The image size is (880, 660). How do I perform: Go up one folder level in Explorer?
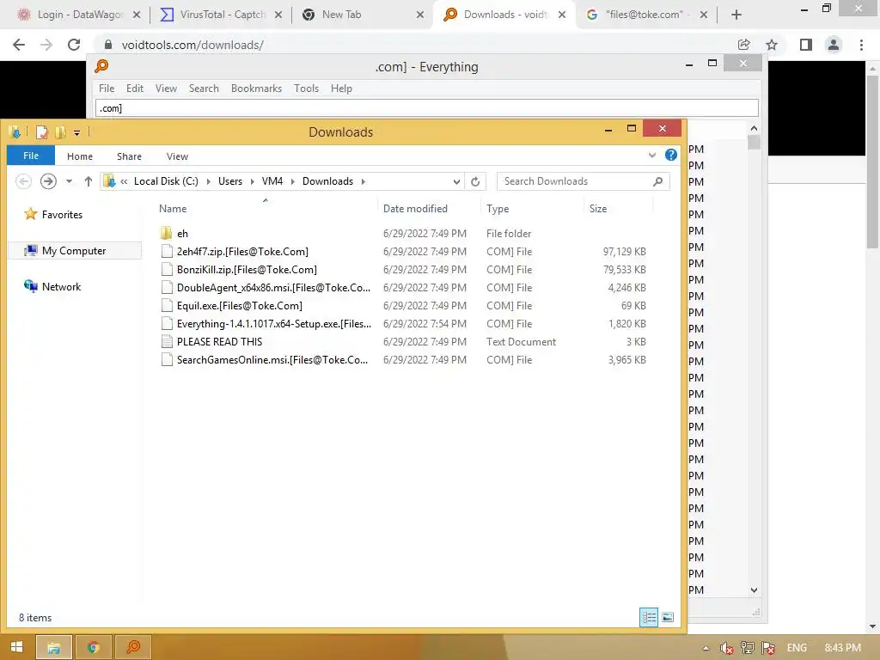tap(89, 181)
